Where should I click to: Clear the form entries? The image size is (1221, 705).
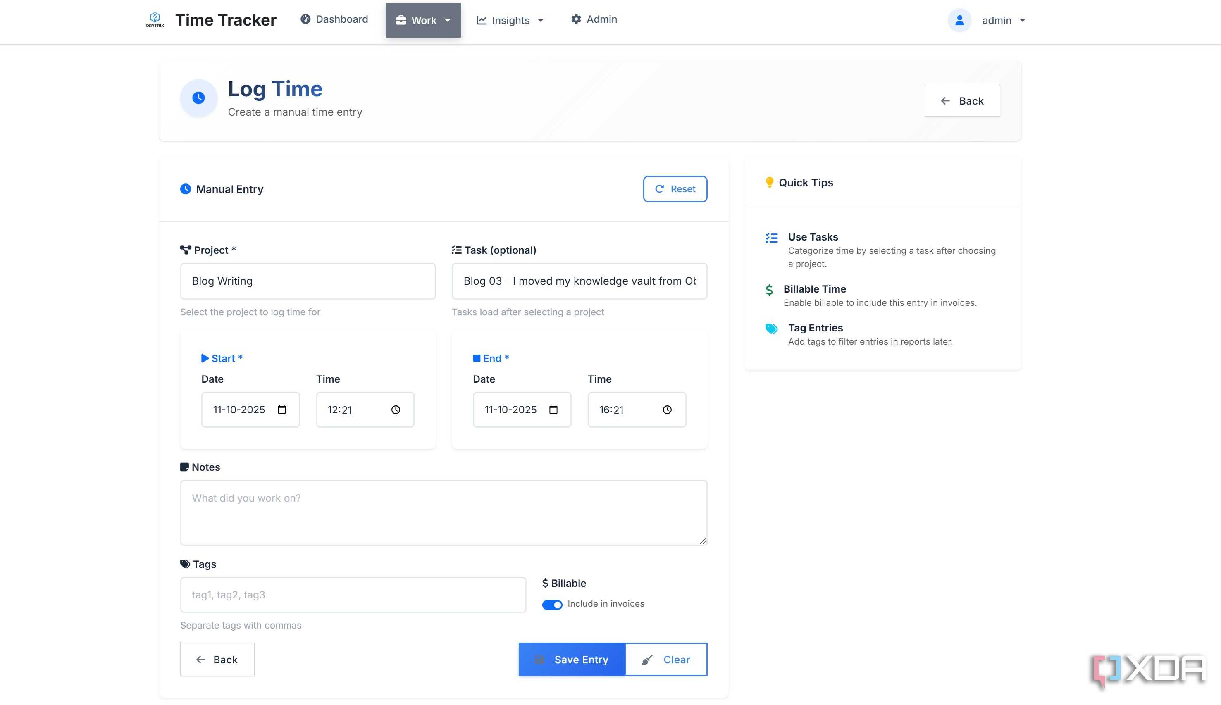tap(666, 660)
